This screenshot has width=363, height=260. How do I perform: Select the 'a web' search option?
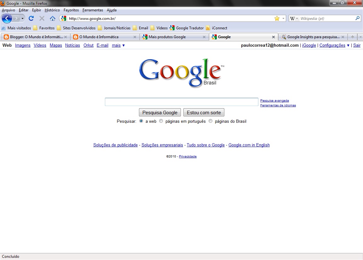pyautogui.click(x=141, y=121)
